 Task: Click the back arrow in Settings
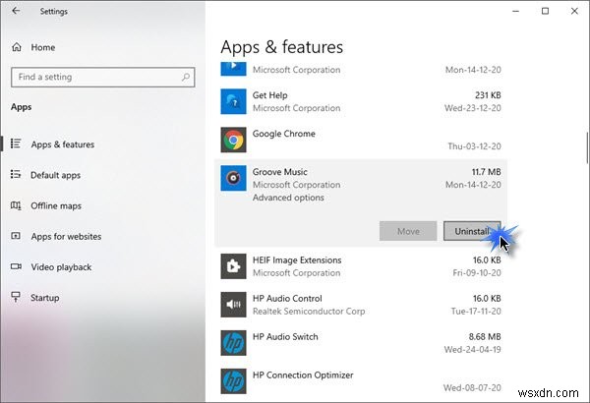[16, 11]
